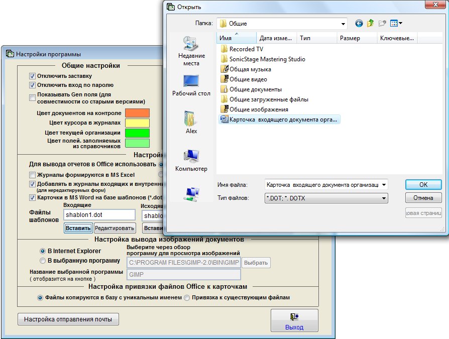Sort files by Имя column header
Viewport: 449px width, 339px height.
(236, 38)
